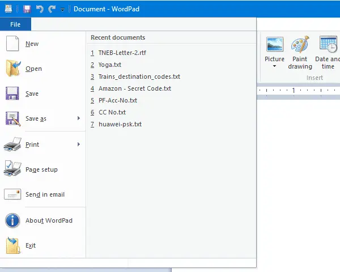The image size is (340, 272).
Task: Click the folder icon for Open
Action: pos(13,69)
